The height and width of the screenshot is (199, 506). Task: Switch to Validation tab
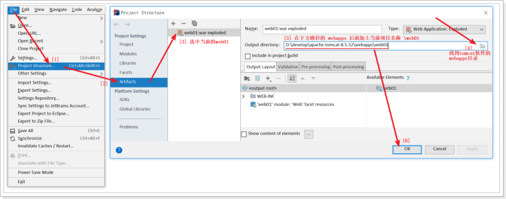(288, 66)
